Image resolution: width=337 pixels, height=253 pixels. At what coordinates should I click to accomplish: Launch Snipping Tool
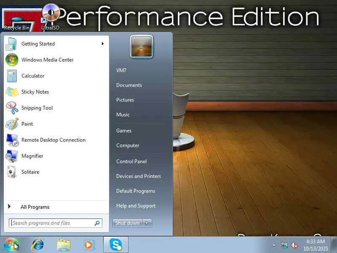[x=56, y=108]
